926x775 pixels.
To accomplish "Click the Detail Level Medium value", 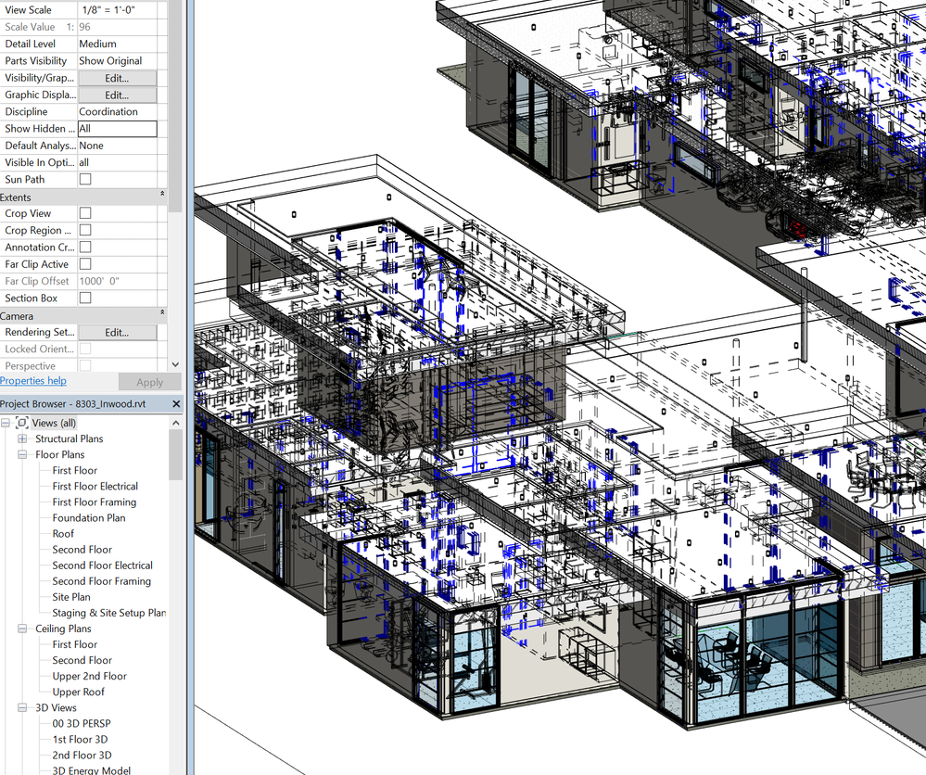I will [118, 44].
